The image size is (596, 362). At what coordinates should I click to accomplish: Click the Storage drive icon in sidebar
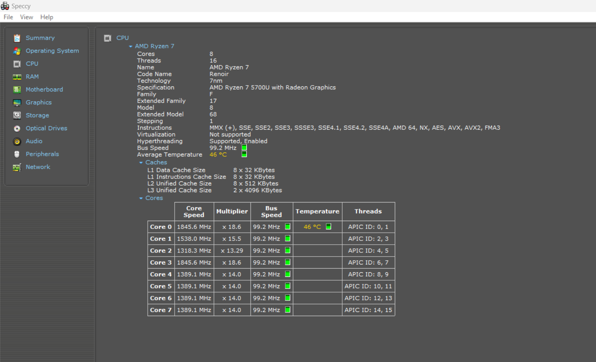(17, 115)
